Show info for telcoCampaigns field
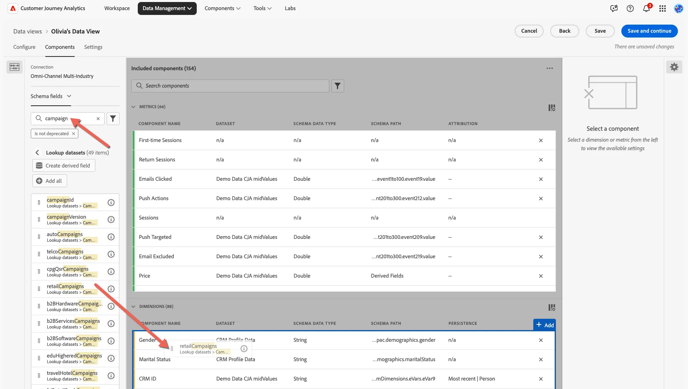Screen dimensions: 688x389 pos(111,254)
